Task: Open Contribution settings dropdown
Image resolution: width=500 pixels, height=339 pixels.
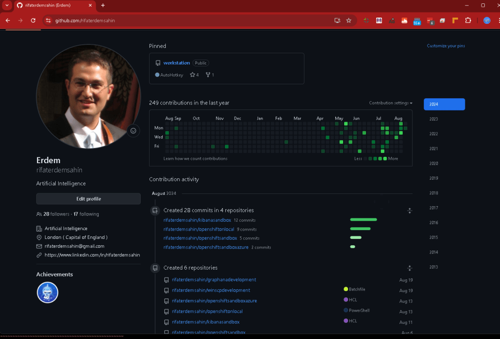Action: (x=391, y=103)
